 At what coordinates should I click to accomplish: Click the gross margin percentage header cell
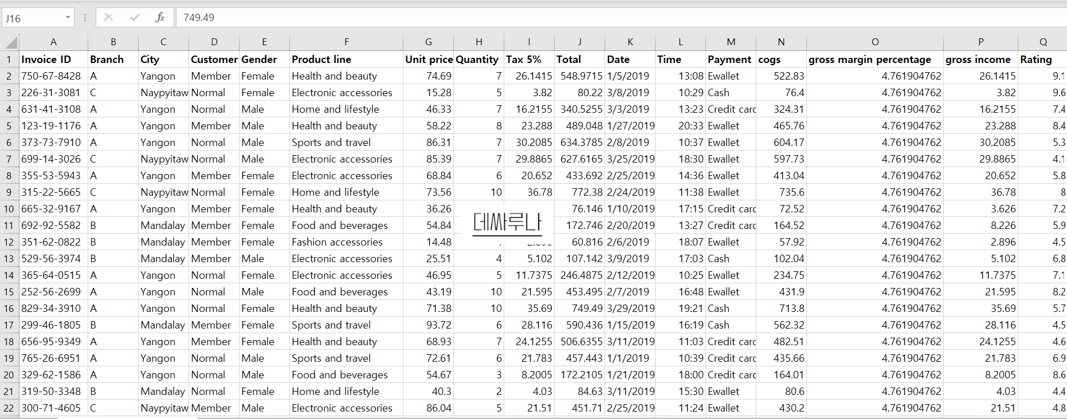pyautogui.click(x=875, y=60)
